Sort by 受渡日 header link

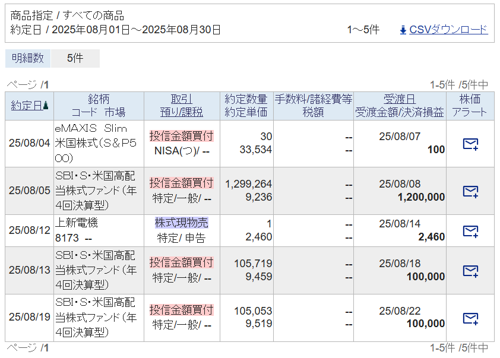400,99
